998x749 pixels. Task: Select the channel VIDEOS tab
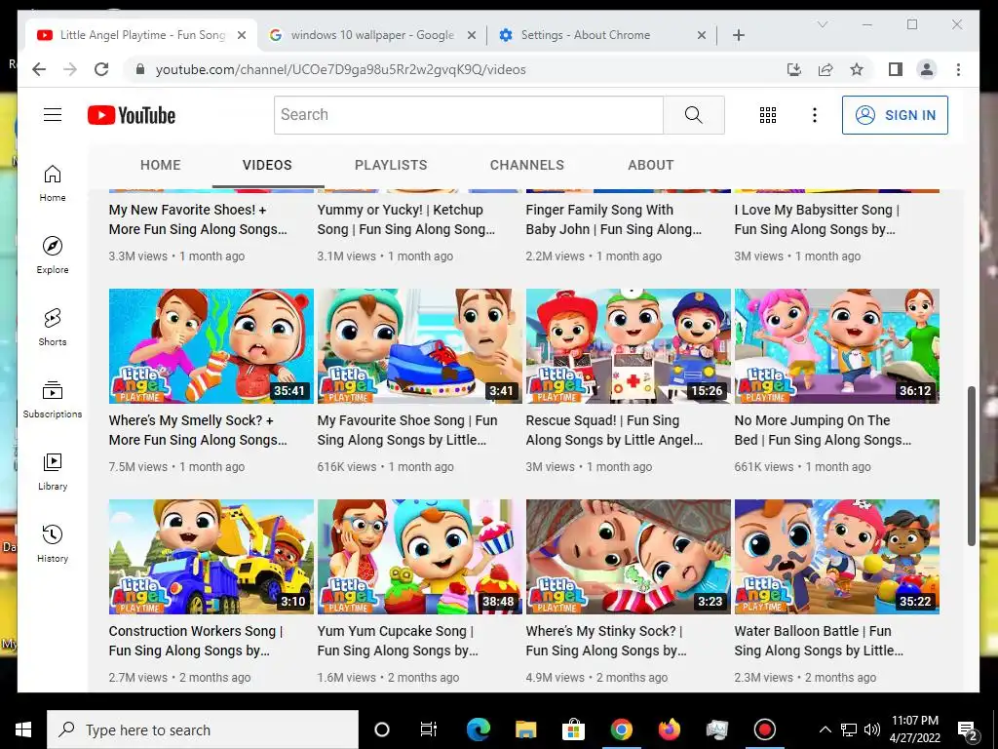coord(267,165)
